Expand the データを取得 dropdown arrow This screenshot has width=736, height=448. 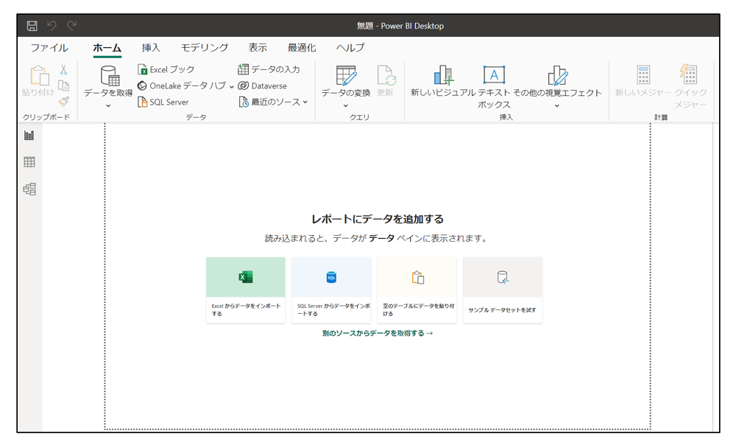click(108, 106)
